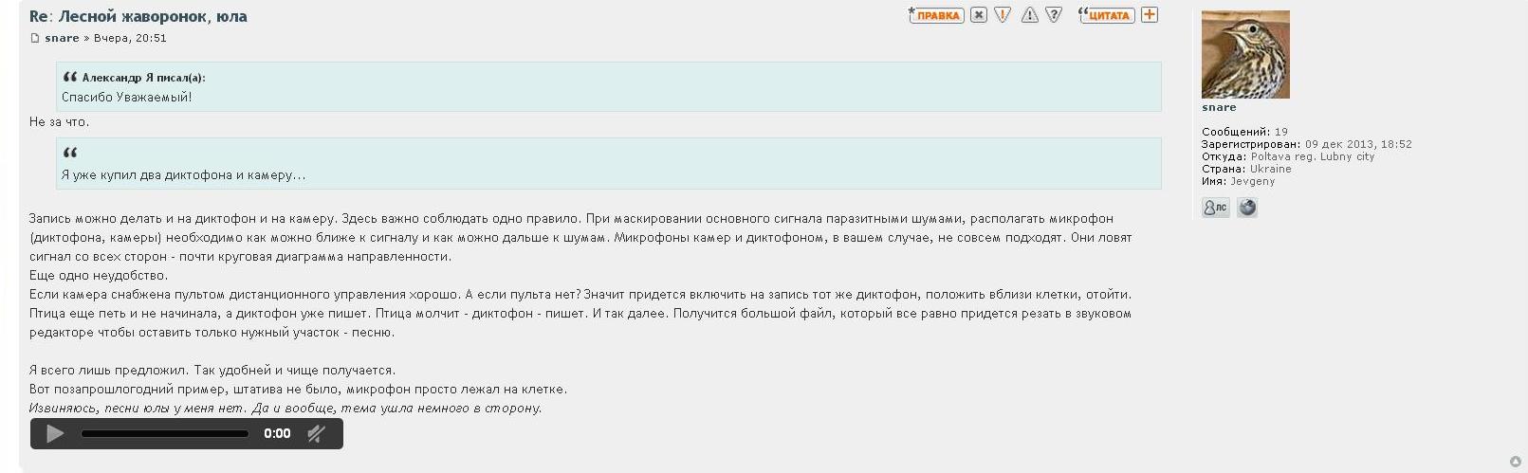Delete the post with the X icon
This screenshot has width=1528, height=473.
979,15
